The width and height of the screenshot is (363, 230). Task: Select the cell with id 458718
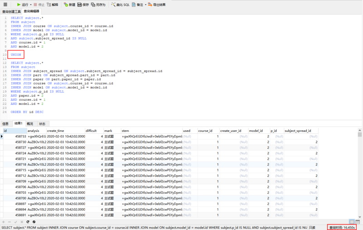tap(15, 165)
